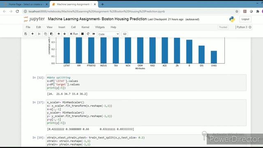263x148 pixels.
Task: Click the Trusted notebook indicator
Action: (x=223, y=27)
